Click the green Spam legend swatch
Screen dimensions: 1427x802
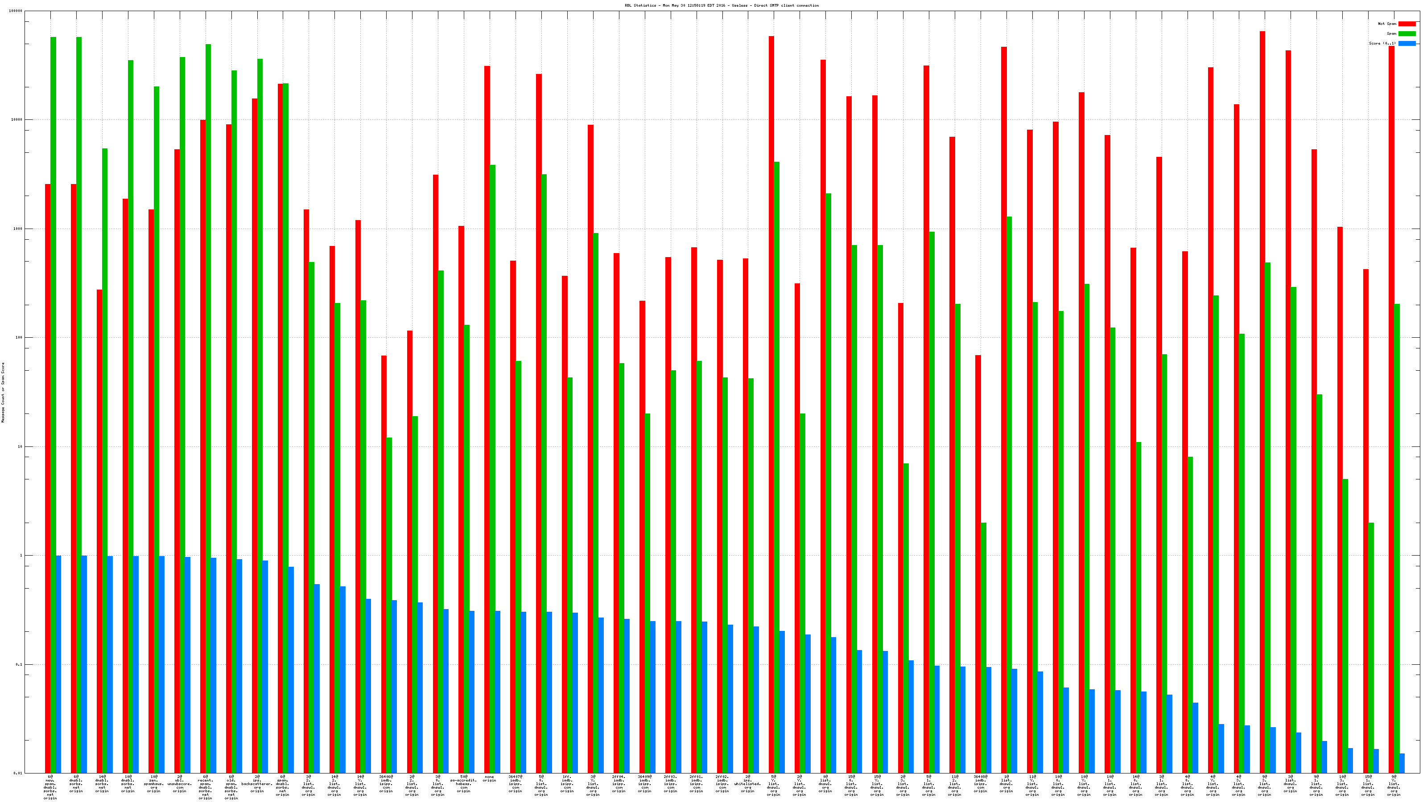[x=1406, y=34]
